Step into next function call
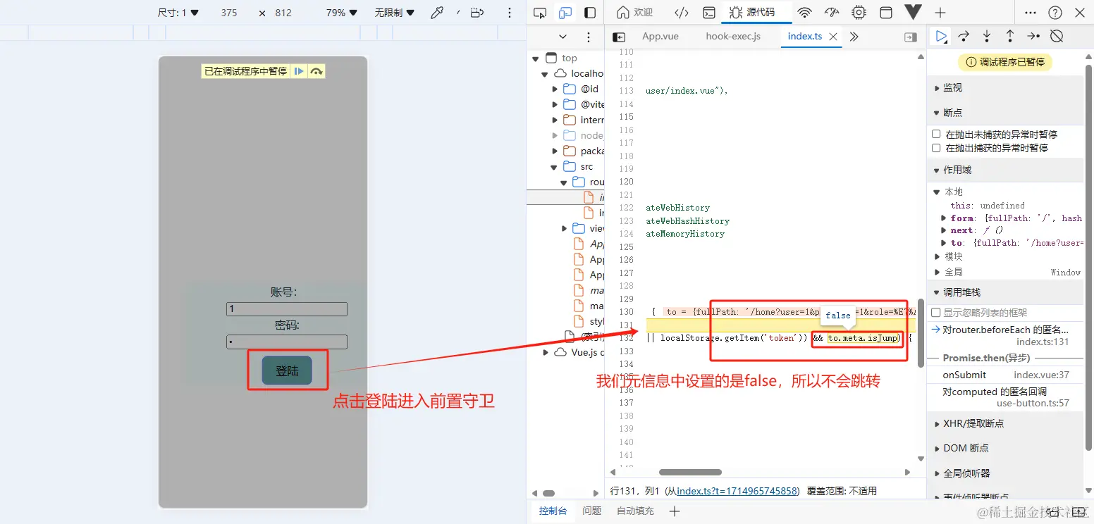This screenshot has height=524, width=1094. 987,36
